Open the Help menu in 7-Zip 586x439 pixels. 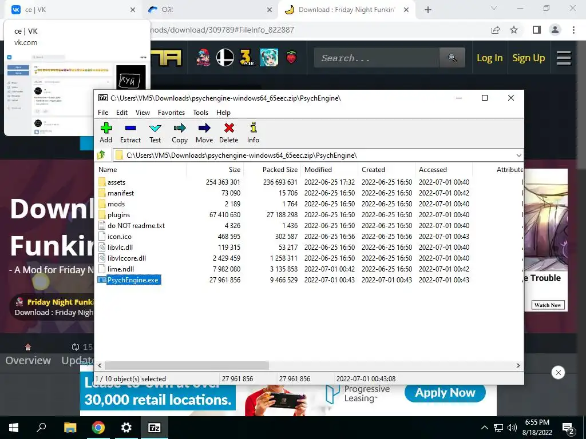tap(223, 113)
